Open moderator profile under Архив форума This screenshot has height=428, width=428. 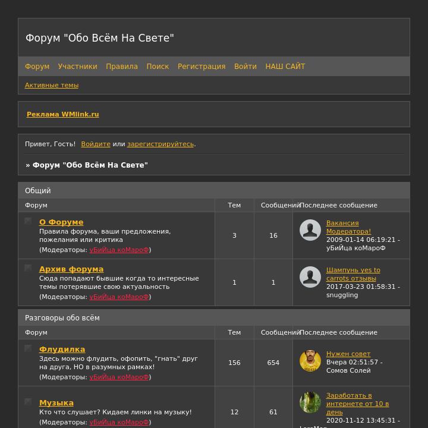[119, 297]
